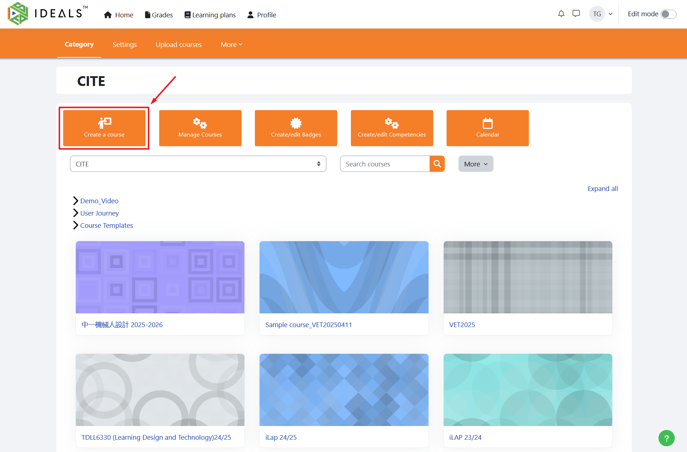The image size is (687, 452).
Task: Click the notifications bell icon
Action: pyautogui.click(x=561, y=14)
